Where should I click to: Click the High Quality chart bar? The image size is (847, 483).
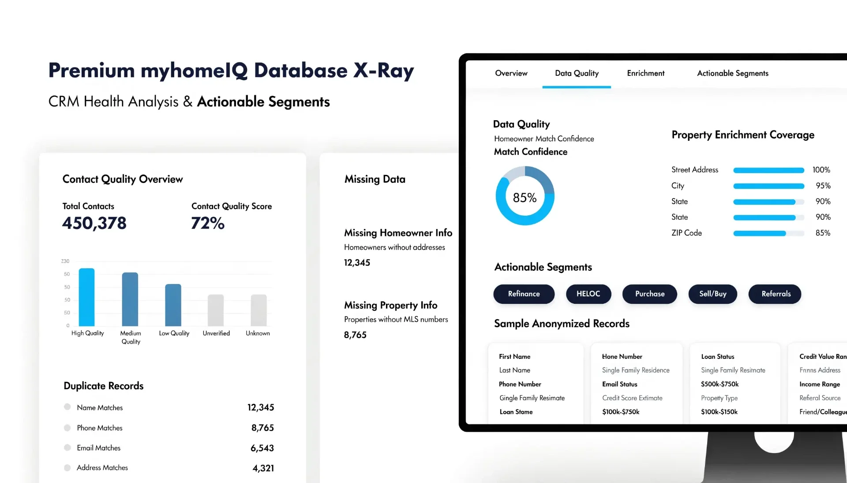click(86, 297)
